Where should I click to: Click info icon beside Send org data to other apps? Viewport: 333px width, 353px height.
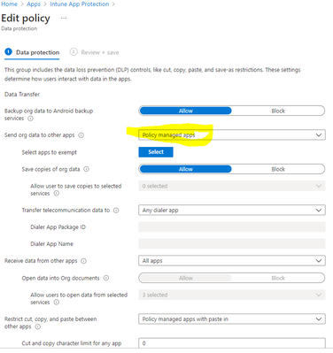(81, 135)
